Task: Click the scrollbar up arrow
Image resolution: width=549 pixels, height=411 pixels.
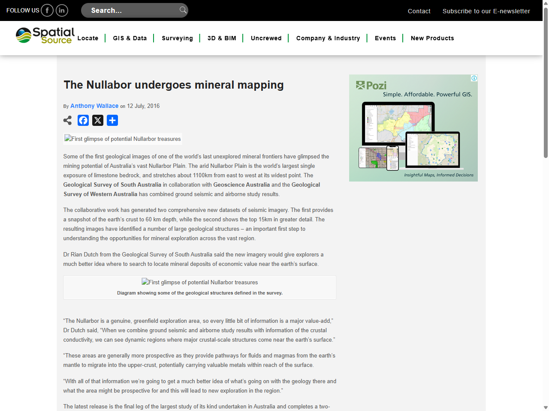Action: [546, 3]
